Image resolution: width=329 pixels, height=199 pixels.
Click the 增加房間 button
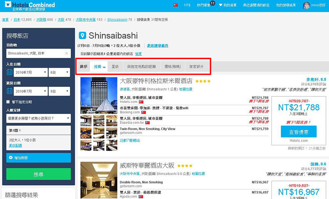pyautogui.click(x=39, y=158)
